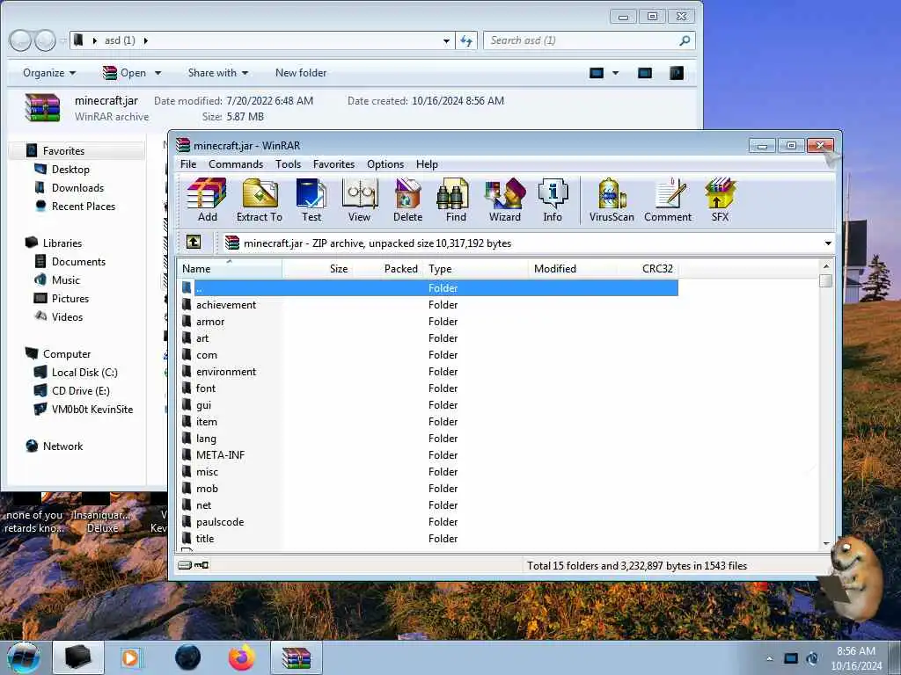901x675 pixels.
Task: Click the Comment icon in WinRAR toolbar
Action: click(668, 200)
